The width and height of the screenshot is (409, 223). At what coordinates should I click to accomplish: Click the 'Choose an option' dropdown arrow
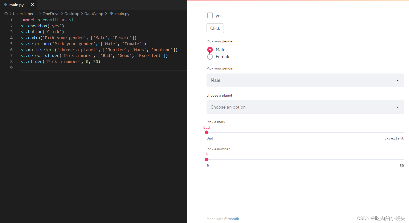[398, 107]
